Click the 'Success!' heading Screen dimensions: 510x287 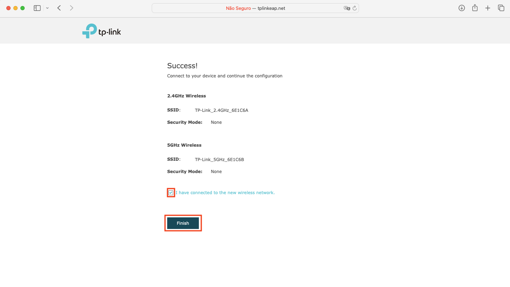click(182, 66)
